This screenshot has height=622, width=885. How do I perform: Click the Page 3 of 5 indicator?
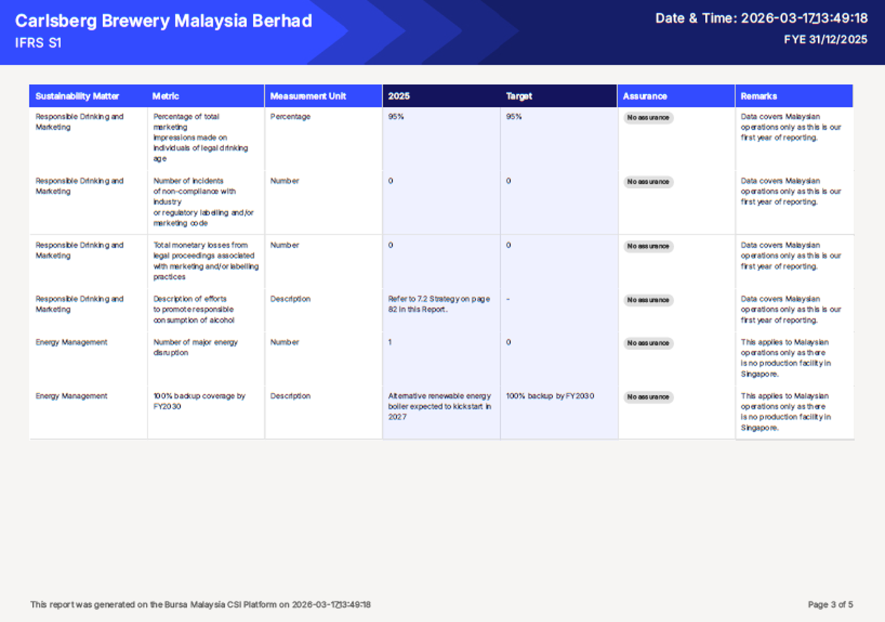[x=830, y=605]
